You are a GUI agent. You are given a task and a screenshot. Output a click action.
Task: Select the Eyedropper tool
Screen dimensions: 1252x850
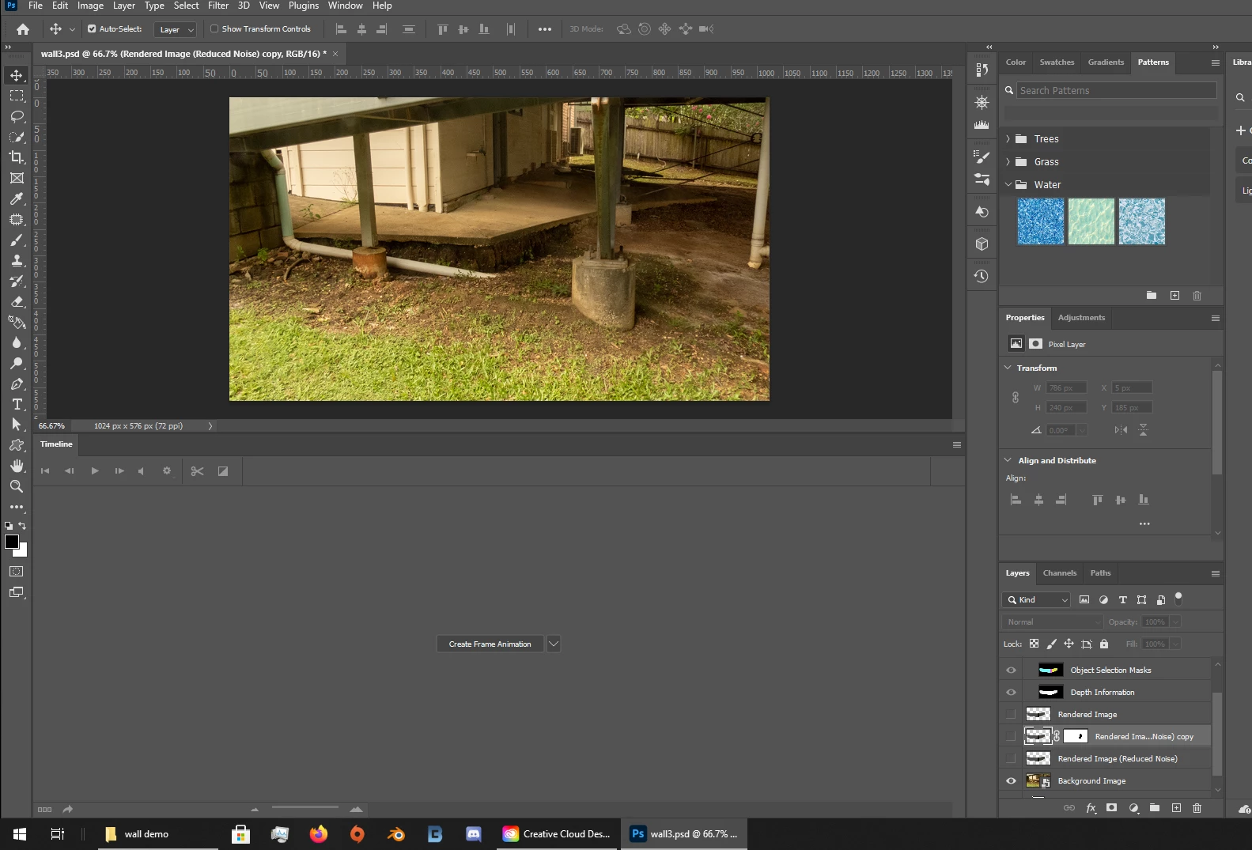tap(17, 198)
